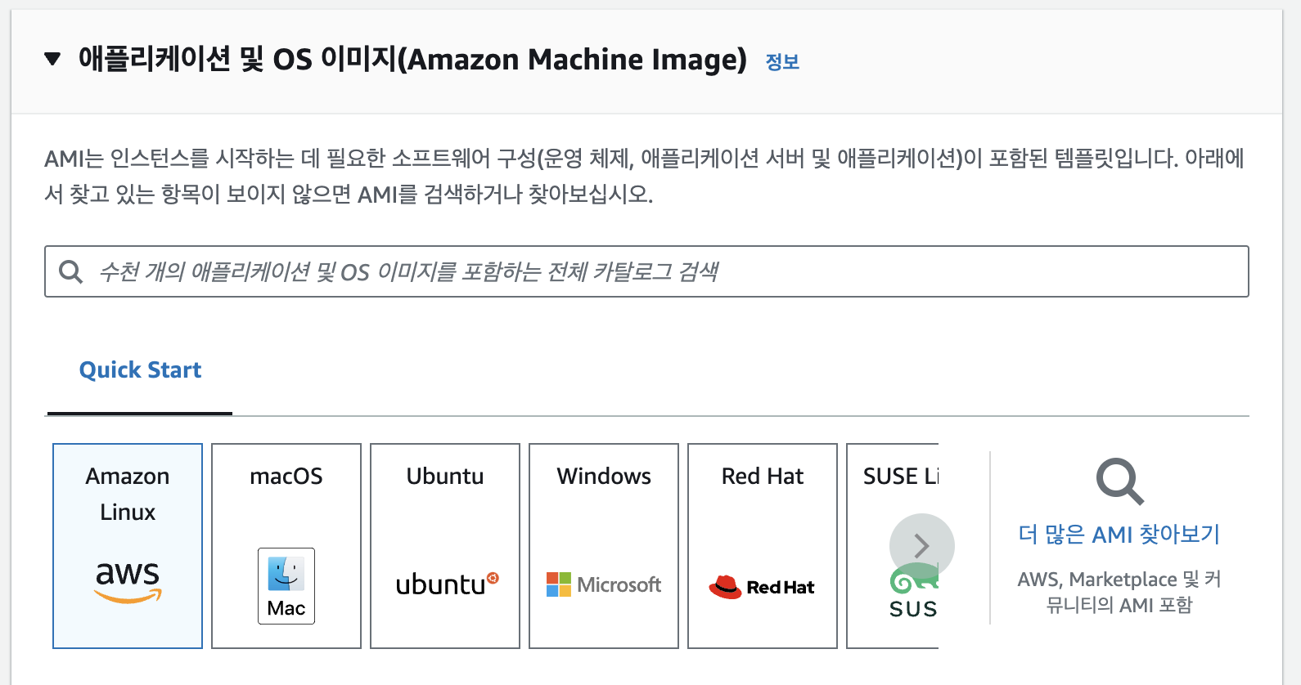Choose the macOS label
Screen dimensions: 1301x685
(x=286, y=476)
